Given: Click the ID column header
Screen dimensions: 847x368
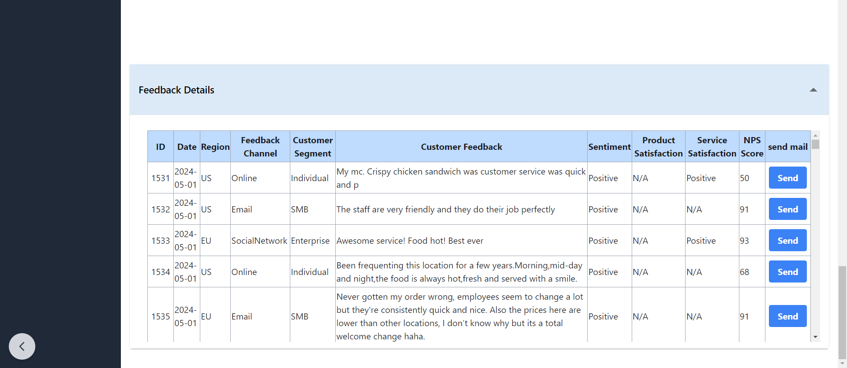Looking at the screenshot, I should [161, 146].
